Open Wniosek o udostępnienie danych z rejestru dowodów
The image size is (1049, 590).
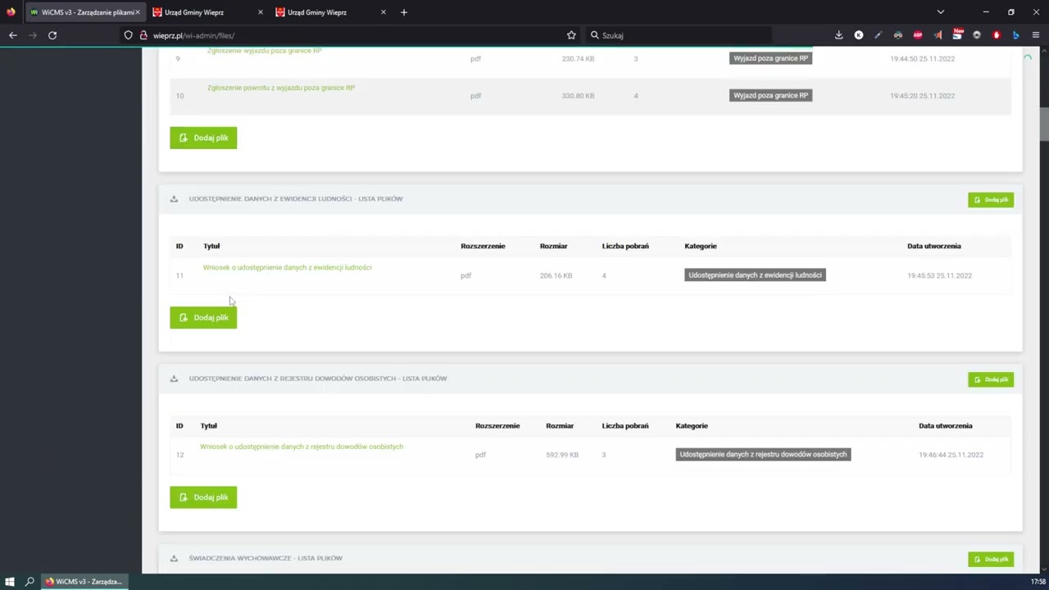coord(302,447)
